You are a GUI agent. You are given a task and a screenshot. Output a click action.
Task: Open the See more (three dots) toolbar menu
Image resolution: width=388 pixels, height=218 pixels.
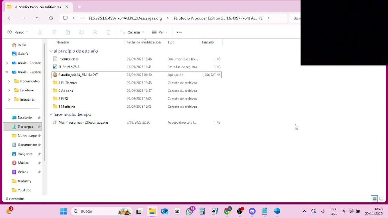(x=179, y=32)
